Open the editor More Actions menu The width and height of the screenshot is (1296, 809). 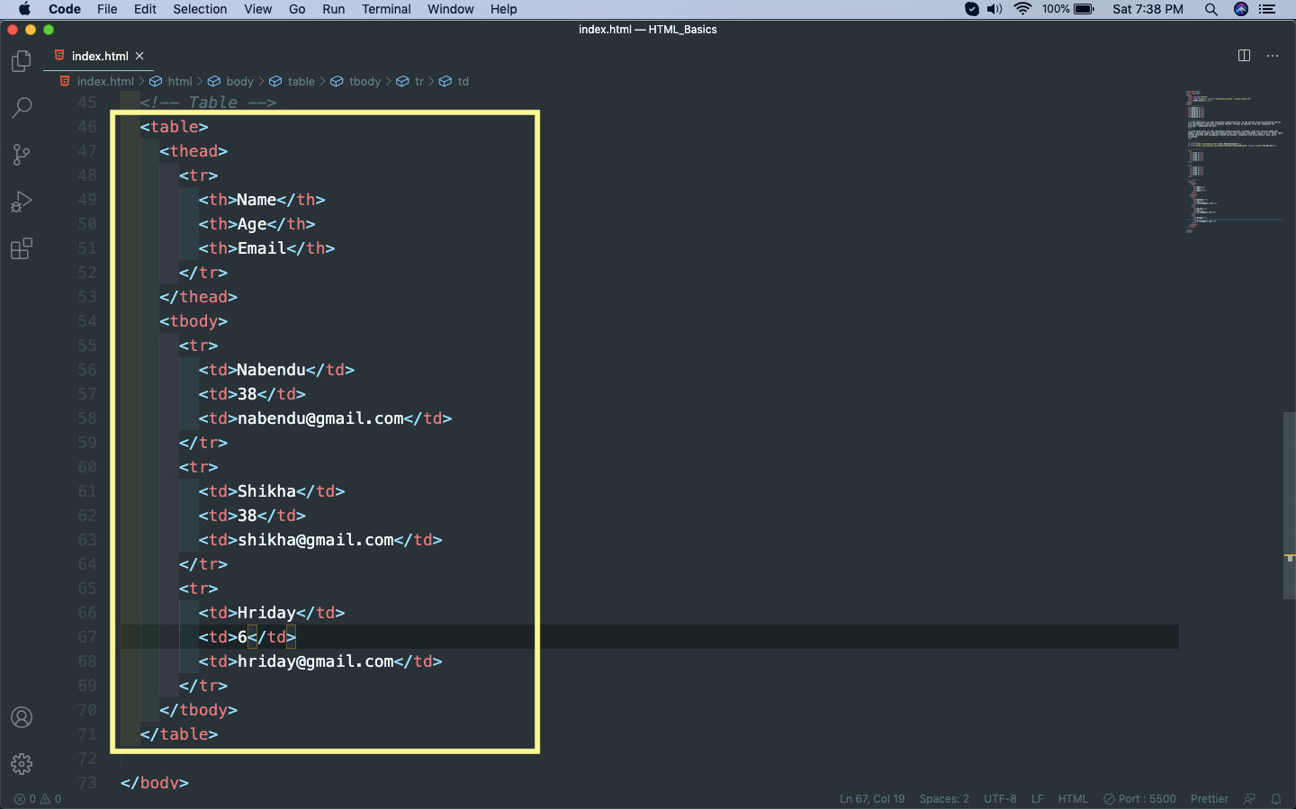pos(1273,56)
